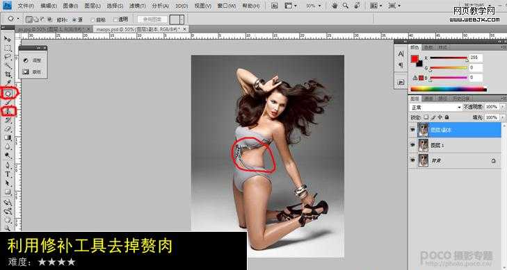This screenshot has width=507, height=270.
Task: Hide the 背景 background layer
Action: click(413, 160)
